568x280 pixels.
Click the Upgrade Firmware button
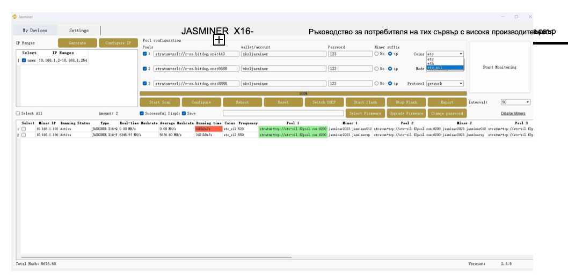click(406, 113)
